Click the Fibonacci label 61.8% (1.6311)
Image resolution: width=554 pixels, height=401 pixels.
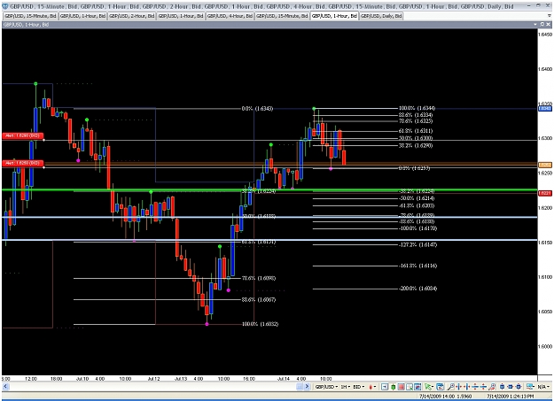click(x=416, y=131)
